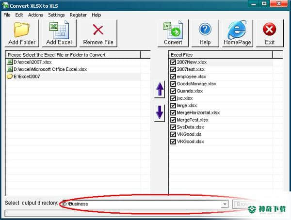Toggle the VKGood.xlsx checkbox
This screenshot has height=220, width=291.
pos(173,141)
